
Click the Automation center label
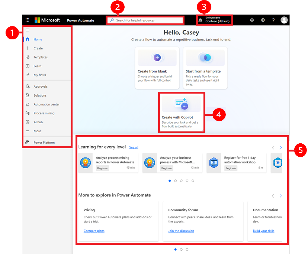click(46, 104)
